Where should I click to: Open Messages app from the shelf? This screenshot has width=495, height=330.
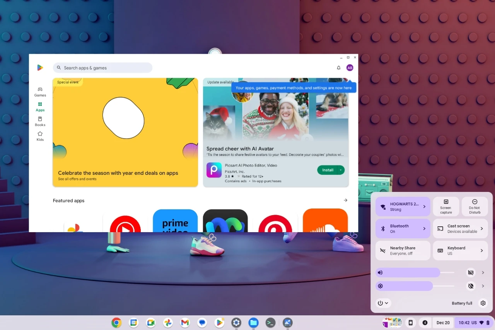[x=202, y=323]
